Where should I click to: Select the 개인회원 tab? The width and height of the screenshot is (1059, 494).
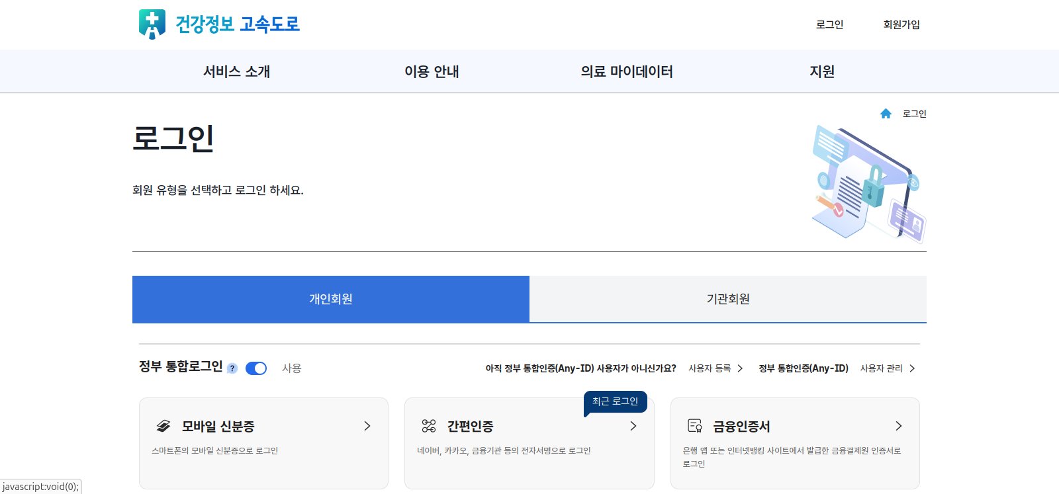[331, 299]
